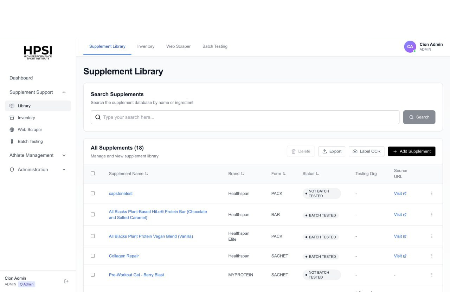Check the All Blacks Protein Bar row

tap(93, 214)
